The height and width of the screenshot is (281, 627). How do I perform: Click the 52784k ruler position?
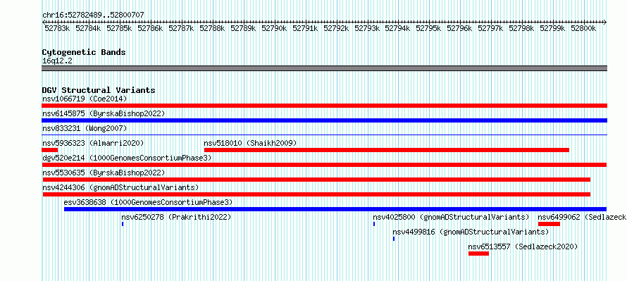88,28
